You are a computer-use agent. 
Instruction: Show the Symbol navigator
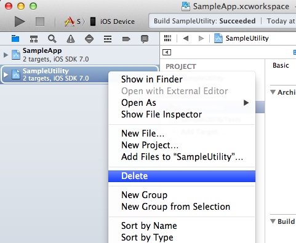(x=34, y=39)
